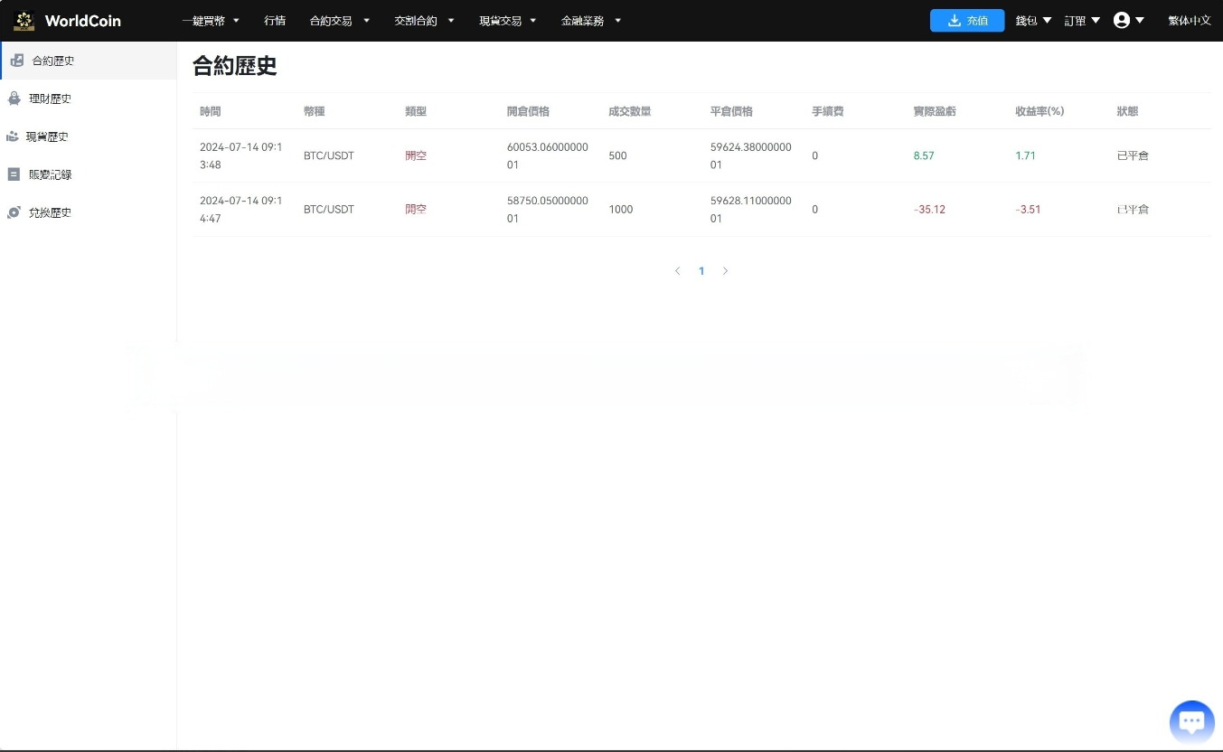Select page 1 in pagination
Viewport: 1223px width, 752px height.
coord(701,270)
